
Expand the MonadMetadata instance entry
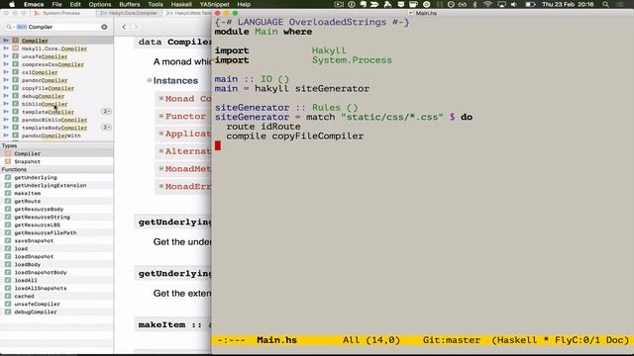pyautogui.click(x=161, y=168)
